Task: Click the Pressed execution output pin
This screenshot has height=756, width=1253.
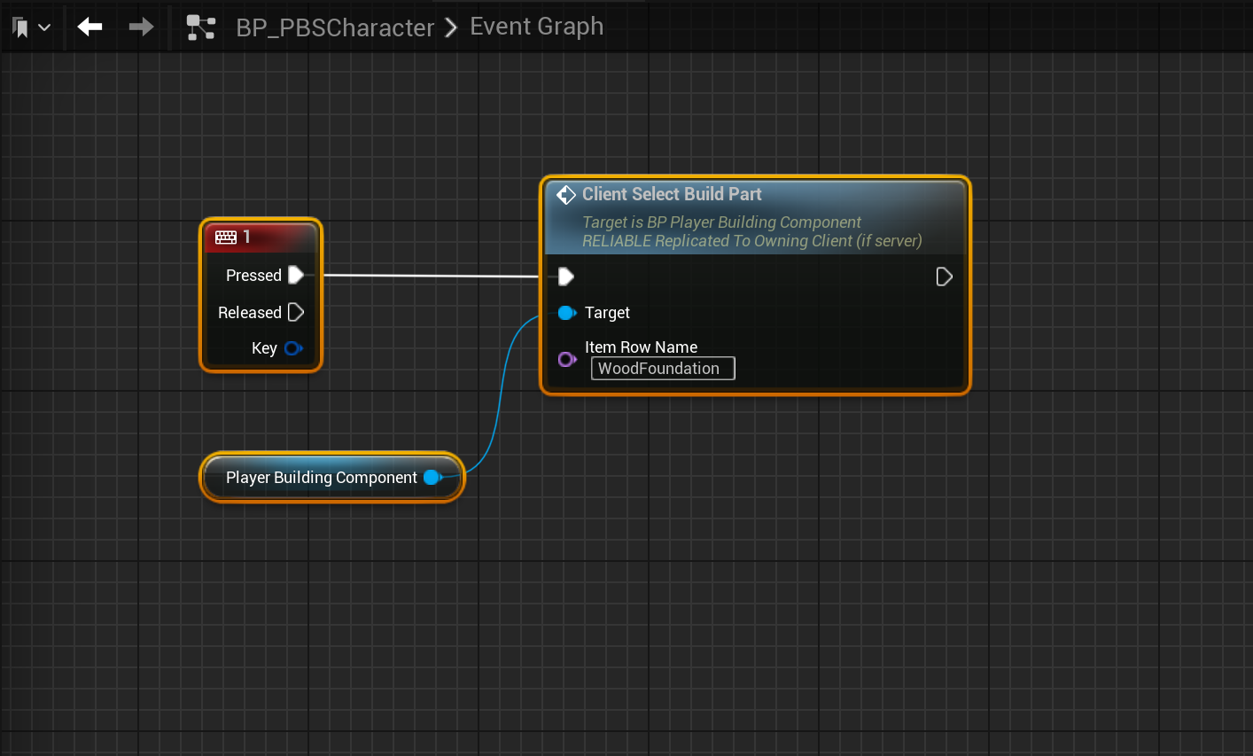Action: coord(296,276)
